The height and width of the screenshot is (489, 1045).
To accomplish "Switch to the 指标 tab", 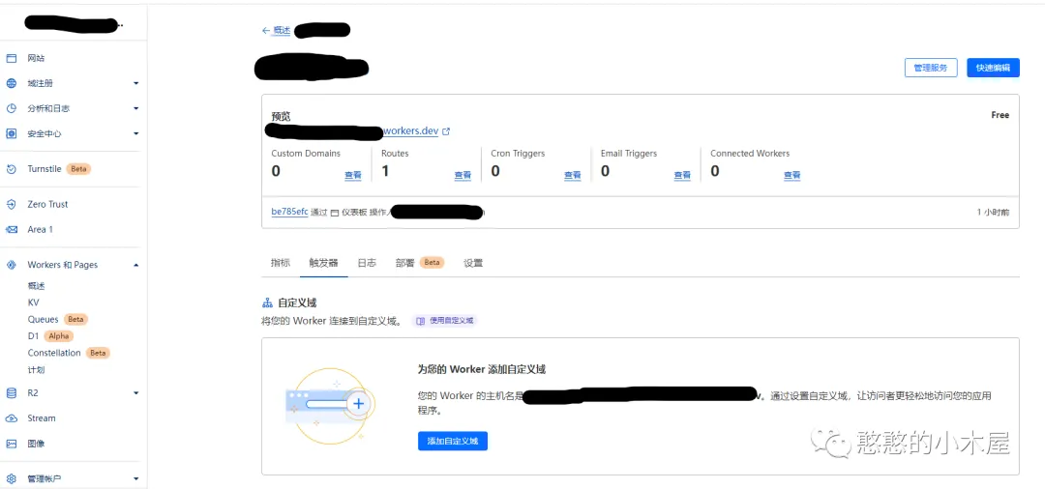I will (281, 263).
